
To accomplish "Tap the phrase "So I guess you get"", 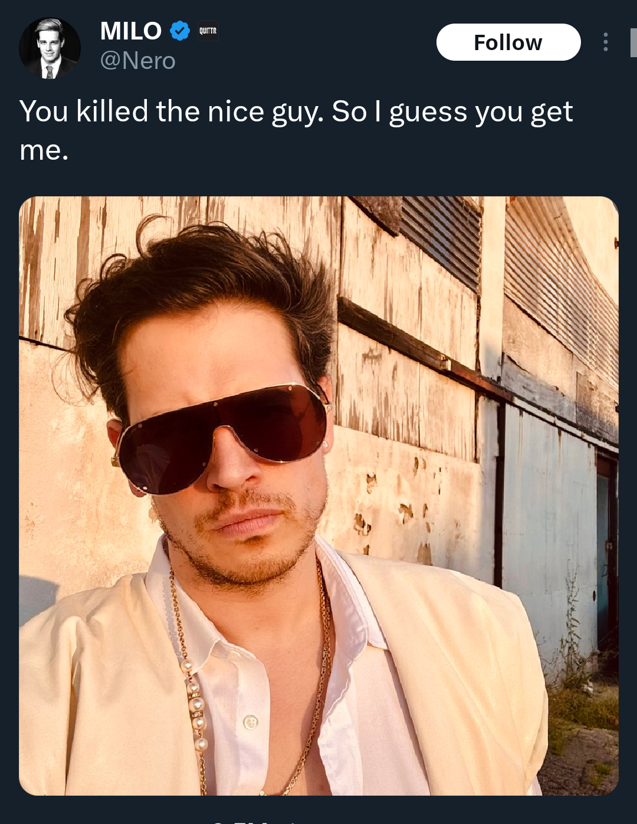I will coord(452,111).
